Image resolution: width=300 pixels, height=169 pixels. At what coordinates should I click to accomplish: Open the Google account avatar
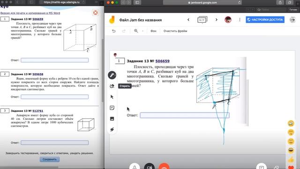(x=292, y=20)
